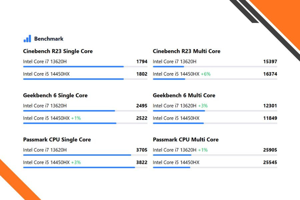Select Intel Core i5 14450HX under Geekbench Multi Core
This screenshot has width=300, height=200.
pos(176,118)
